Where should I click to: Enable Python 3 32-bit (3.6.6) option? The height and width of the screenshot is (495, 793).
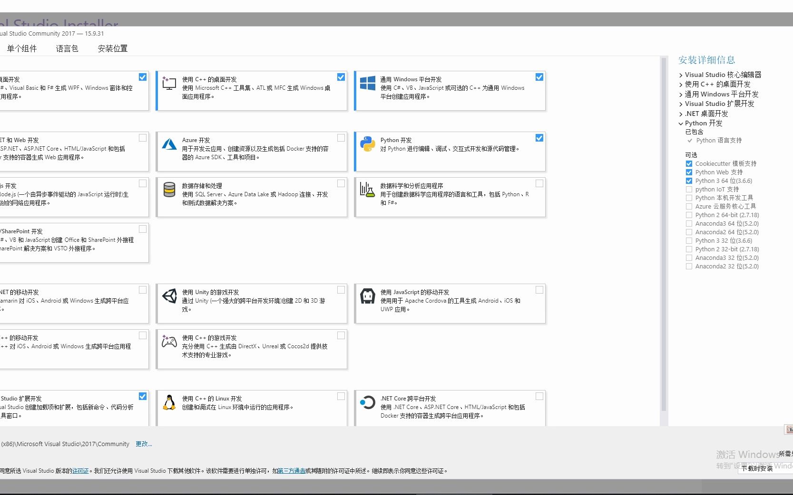(x=689, y=241)
